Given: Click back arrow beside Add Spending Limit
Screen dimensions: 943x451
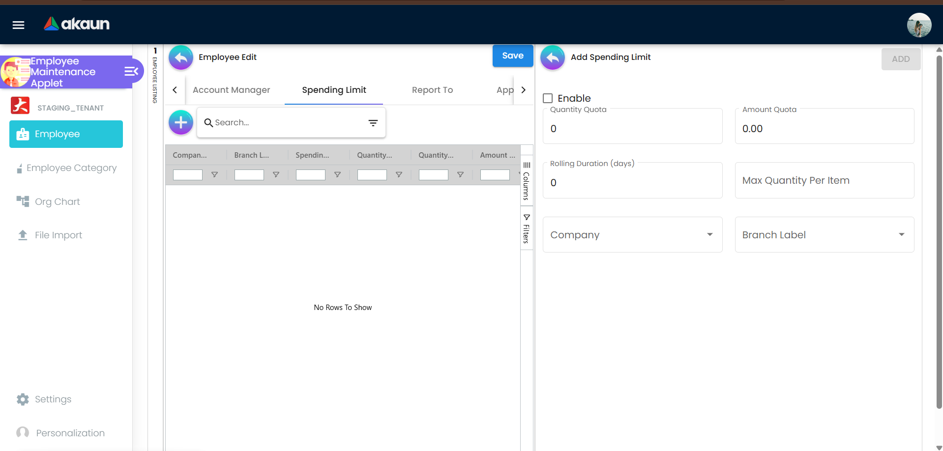Looking at the screenshot, I should click(x=553, y=57).
